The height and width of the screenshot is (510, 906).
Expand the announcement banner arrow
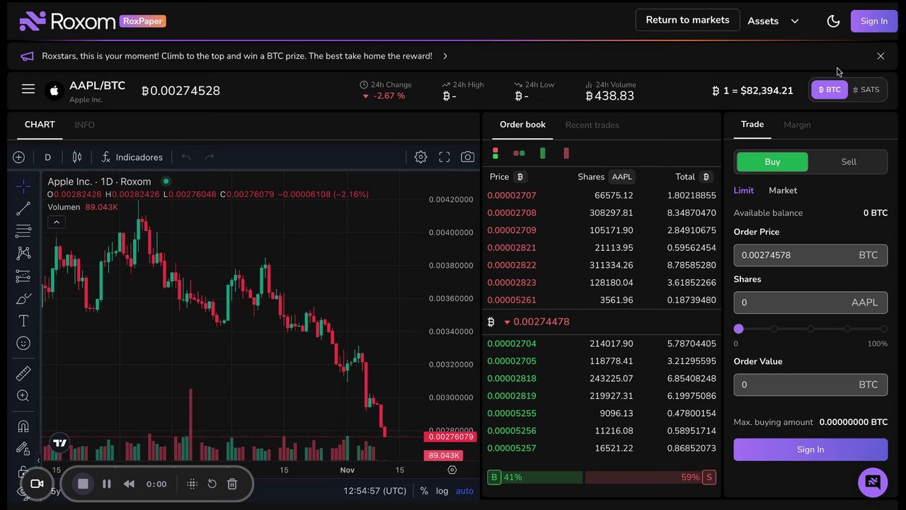(445, 56)
